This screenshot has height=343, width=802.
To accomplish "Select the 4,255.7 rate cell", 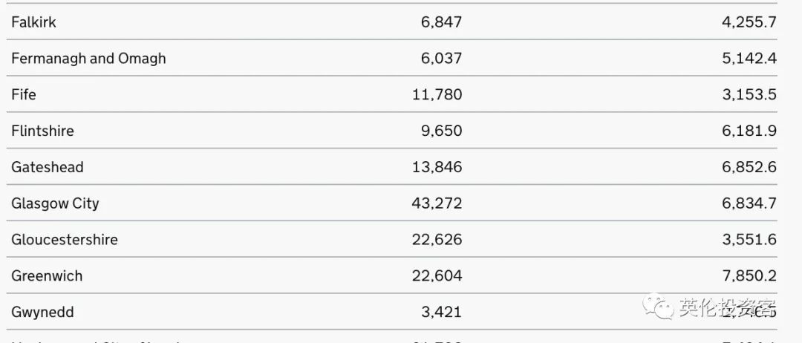I will click(x=749, y=22).
